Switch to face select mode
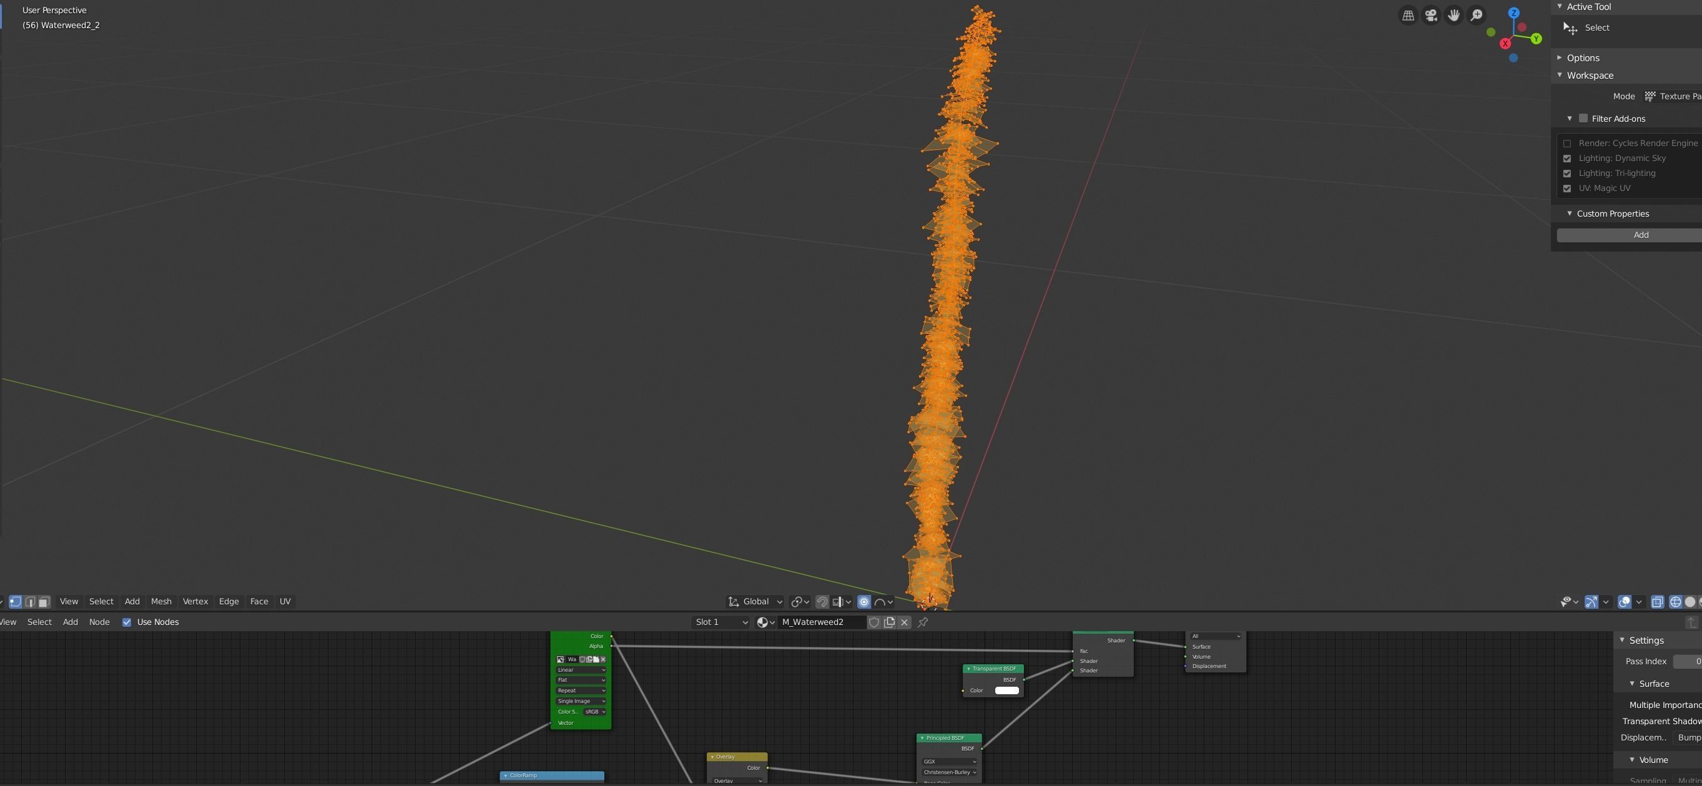The image size is (1702, 786). (x=44, y=602)
